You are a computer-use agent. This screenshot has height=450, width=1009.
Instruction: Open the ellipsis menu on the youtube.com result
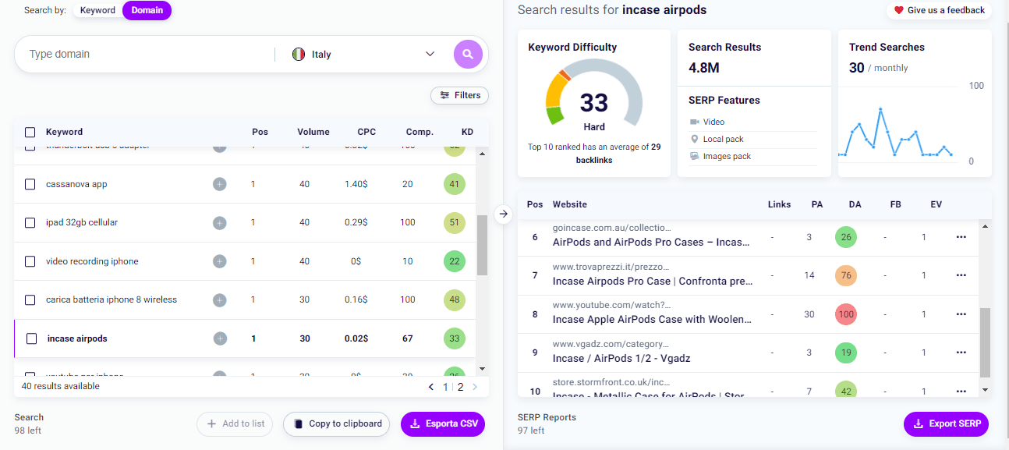point(961,314)
